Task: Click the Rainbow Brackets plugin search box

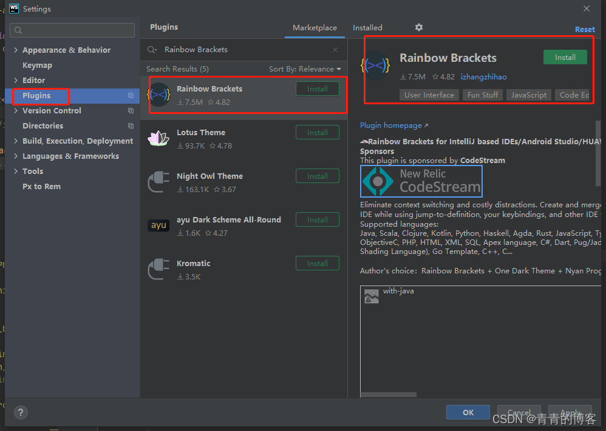Action: click(x=243, y=50)
